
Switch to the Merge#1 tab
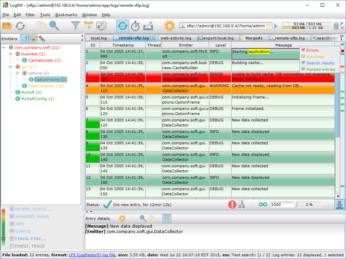coord(254,38)
